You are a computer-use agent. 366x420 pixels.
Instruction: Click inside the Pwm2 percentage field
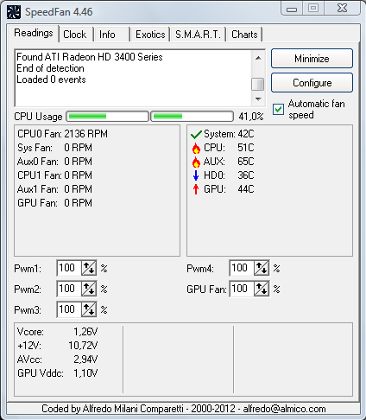(x=69, y=289)
